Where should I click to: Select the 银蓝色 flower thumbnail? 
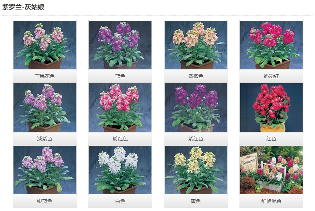pyautogui.click(x=45, y=170)
